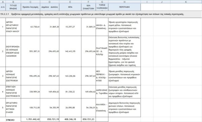
Task: Click VAT cell 143.206,86
Action: (x=70, y=76)
